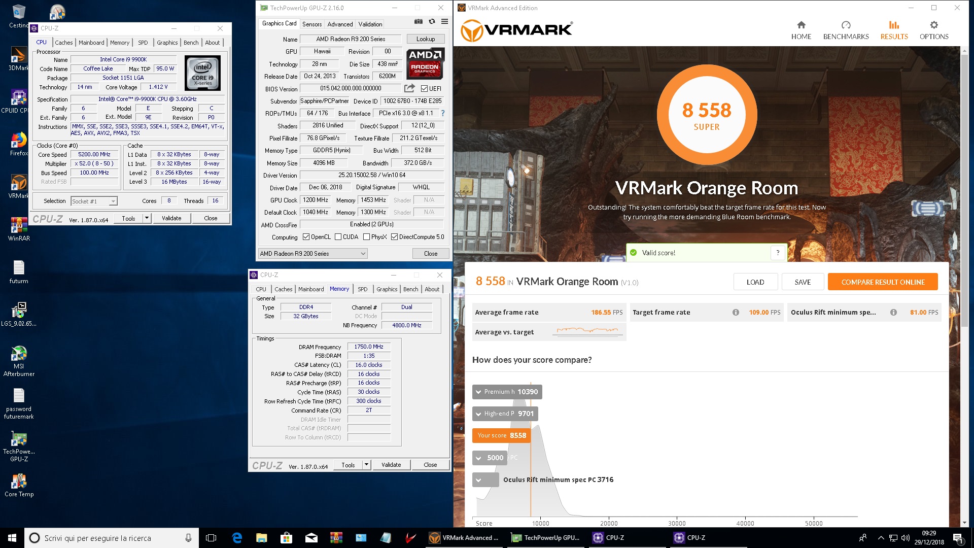The image size is (974, 548).
Task: Switch to the Validation tab in GPU-Z
Action: [x=370, y=24]
